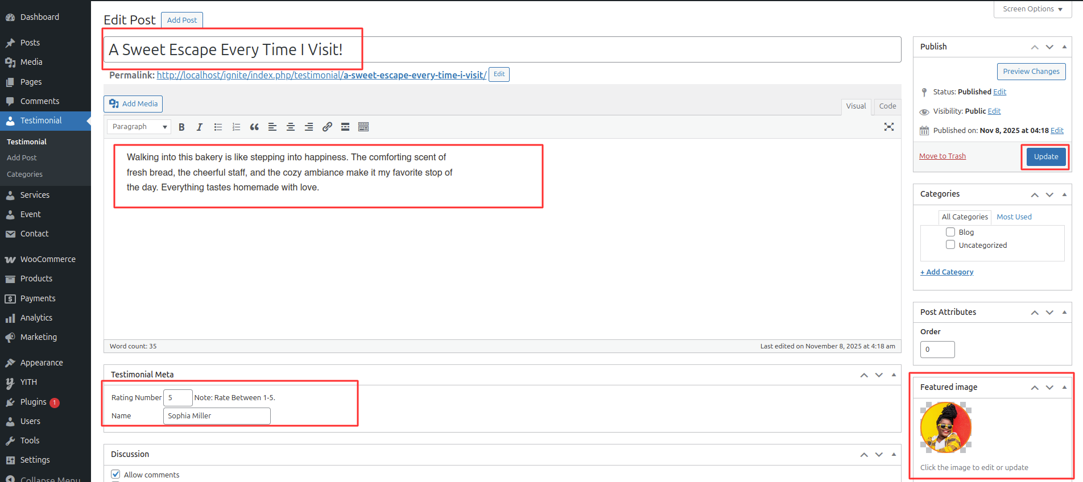Click the Move to Trash link

943,156
